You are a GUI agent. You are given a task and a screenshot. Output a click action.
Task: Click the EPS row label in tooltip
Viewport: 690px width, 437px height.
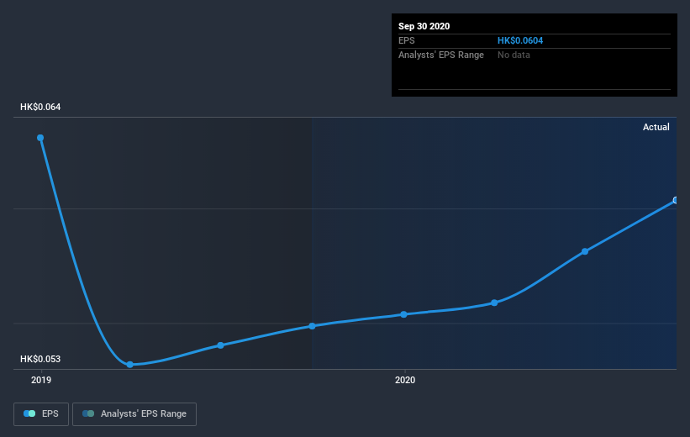point(407,40)
